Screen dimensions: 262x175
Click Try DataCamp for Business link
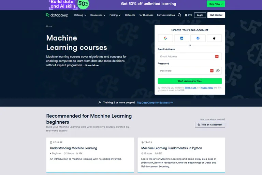tap(155, 103)
